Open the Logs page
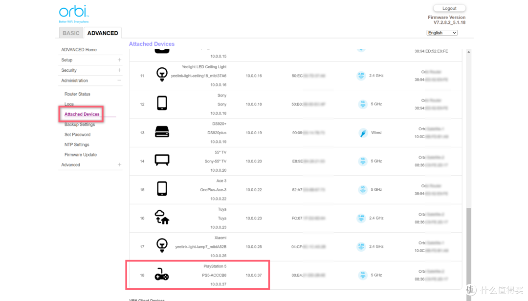This screenshot has width=528, height=301. tap(69, 104)
